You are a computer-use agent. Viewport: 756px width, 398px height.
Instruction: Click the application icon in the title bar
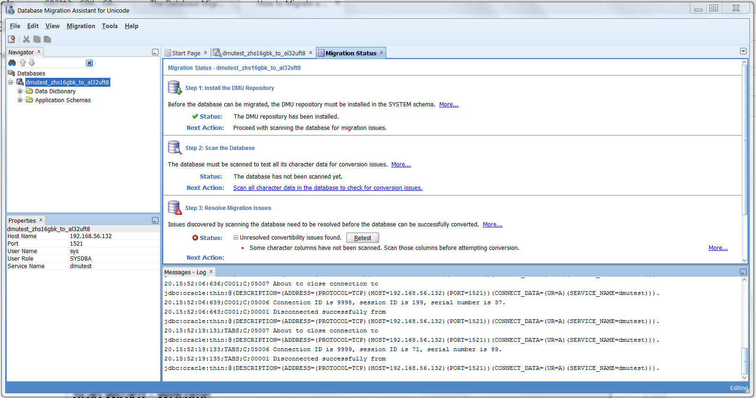point(10,10)
